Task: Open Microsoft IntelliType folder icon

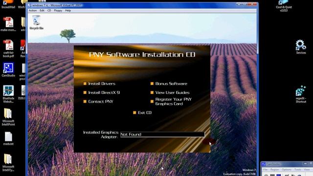Action: [x=8, y=163]
